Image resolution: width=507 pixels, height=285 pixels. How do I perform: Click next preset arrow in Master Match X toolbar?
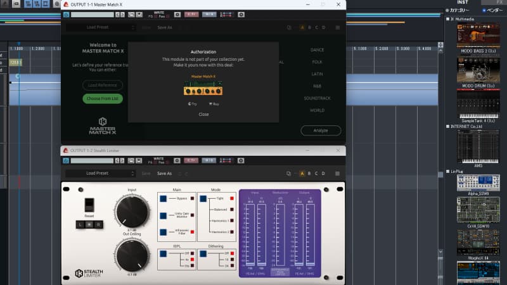click(x=122, y=15)
